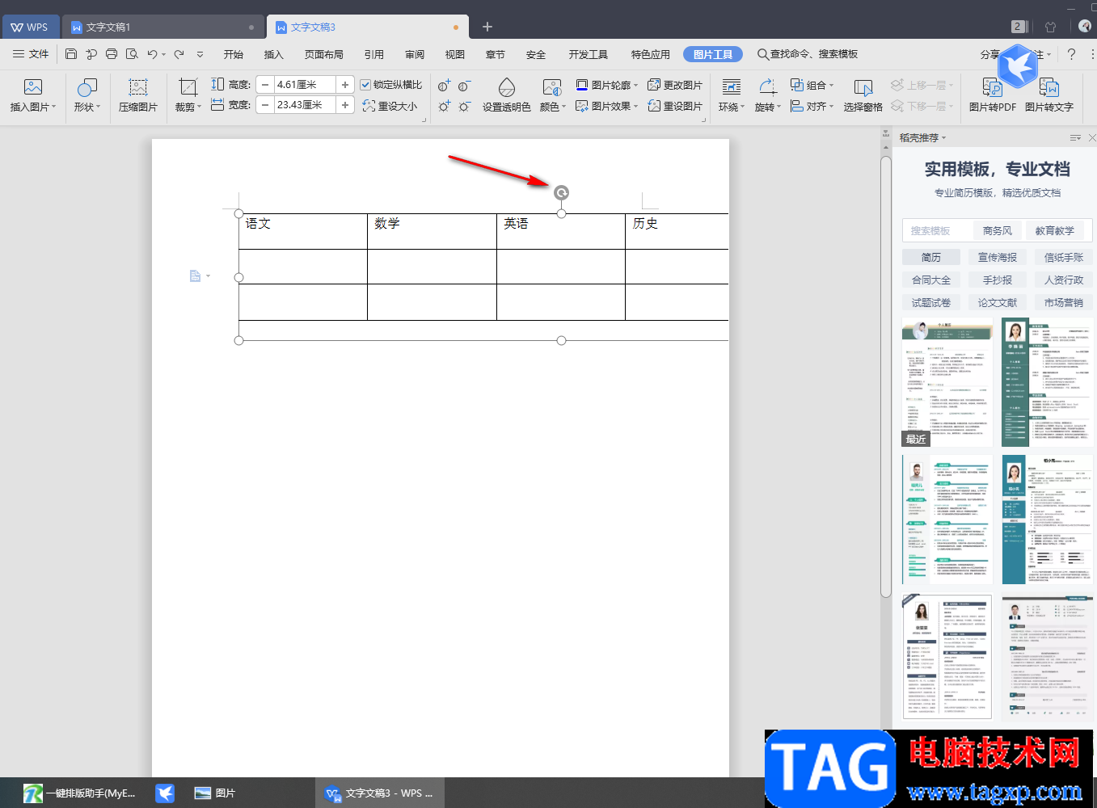1097x808 pixels.
Task: Open the skin/theme shirt icon in title bar
Action: [1051, 27]
